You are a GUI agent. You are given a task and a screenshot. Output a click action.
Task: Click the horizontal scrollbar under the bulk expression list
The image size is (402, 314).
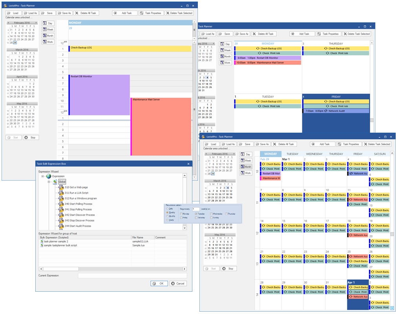pyautogui.click(x=112, y=269)
